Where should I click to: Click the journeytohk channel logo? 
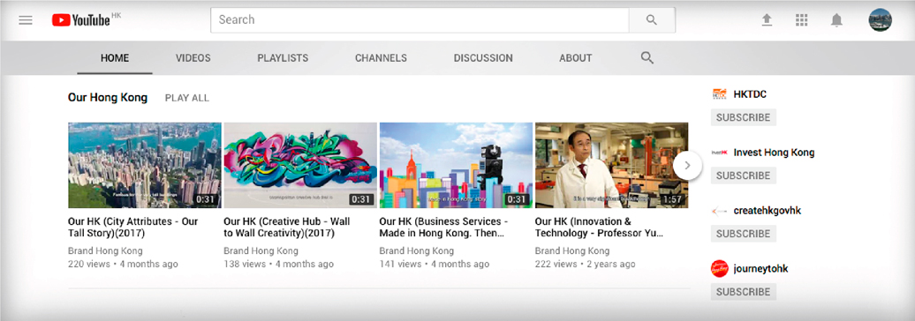coord(720,269)
